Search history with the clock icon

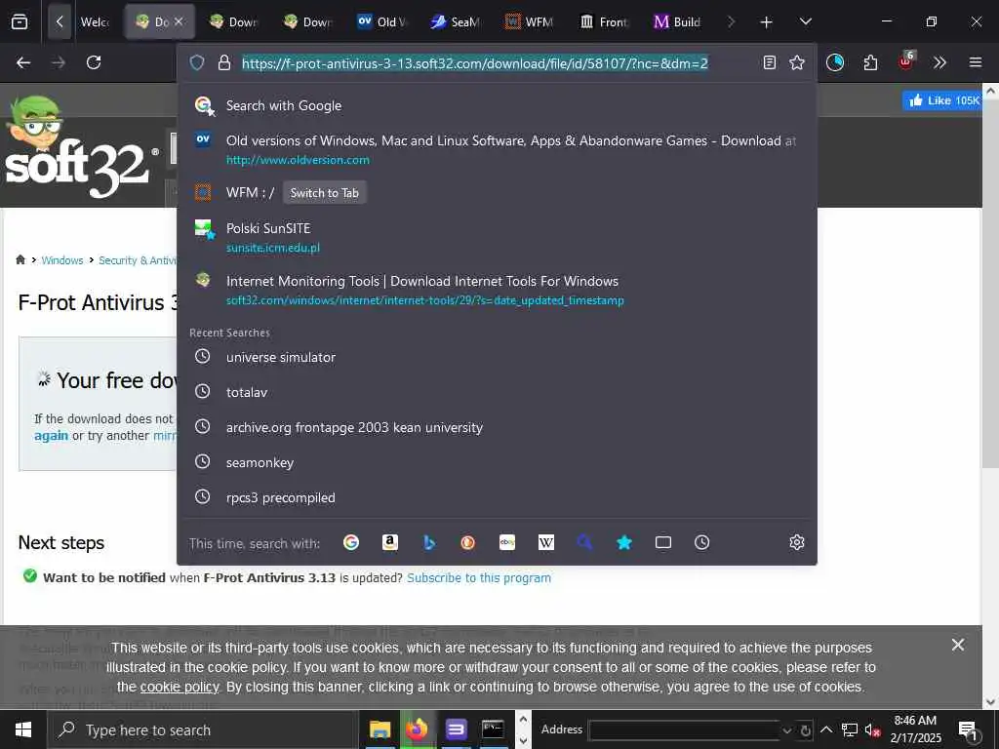click(702, 542)
